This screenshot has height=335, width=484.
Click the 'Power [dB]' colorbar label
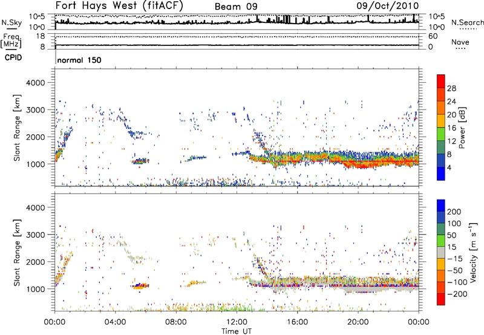click(x=462, y=128)
